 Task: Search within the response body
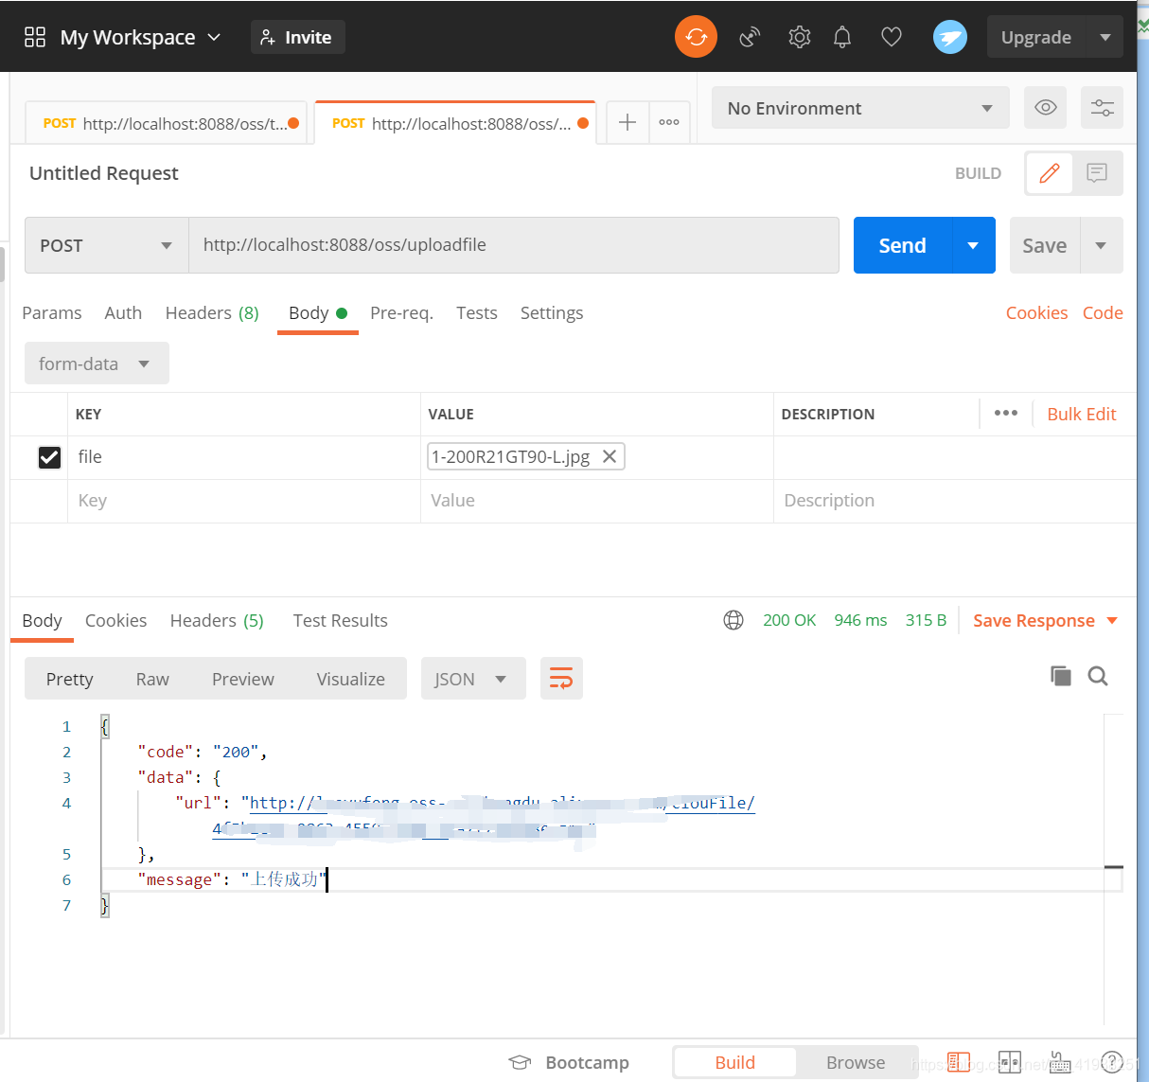point(1098,676)
